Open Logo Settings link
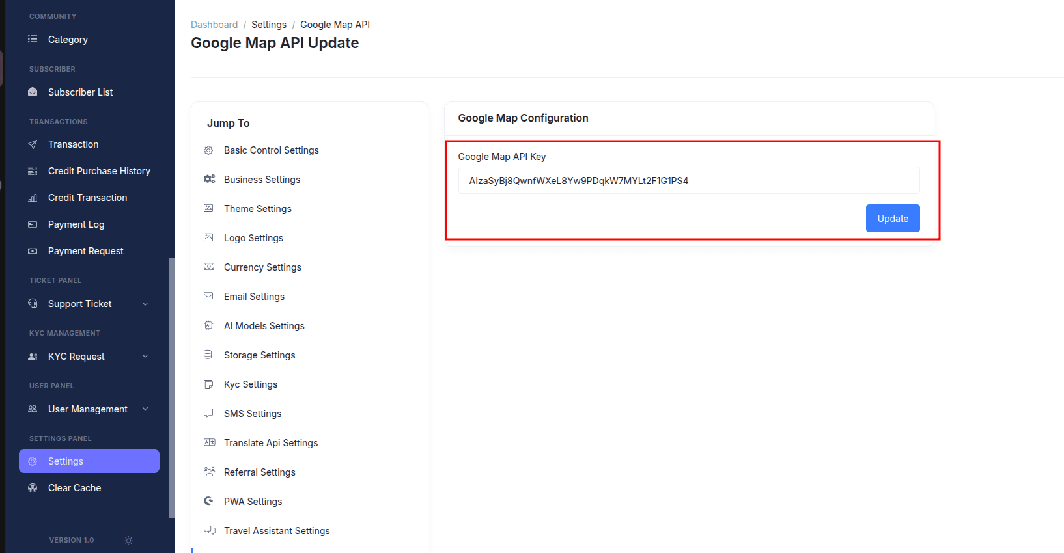Viewport: 1064px width, 553px height. [253, 238]
